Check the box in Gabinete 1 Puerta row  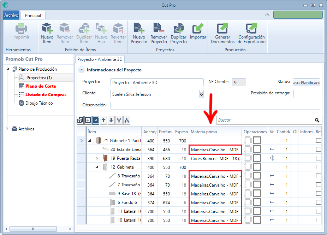point(318,140)
